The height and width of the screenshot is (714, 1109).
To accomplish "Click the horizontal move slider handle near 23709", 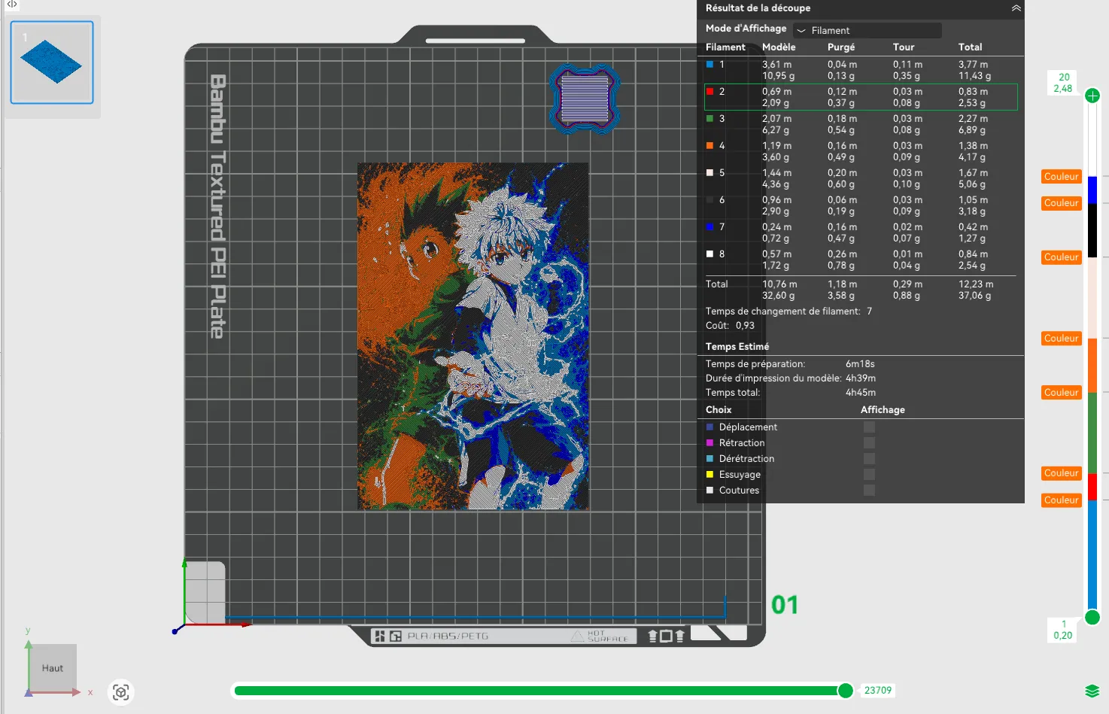I will [846, 691].
